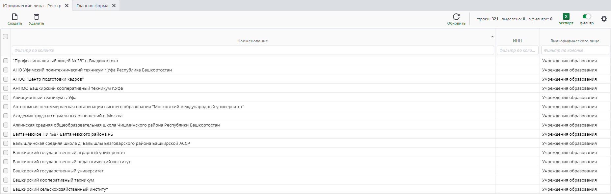The width and height of the screenshot is (611, 194).
Task: Activate the Юридические лица - Реестр tab
Action: (32, 6)
